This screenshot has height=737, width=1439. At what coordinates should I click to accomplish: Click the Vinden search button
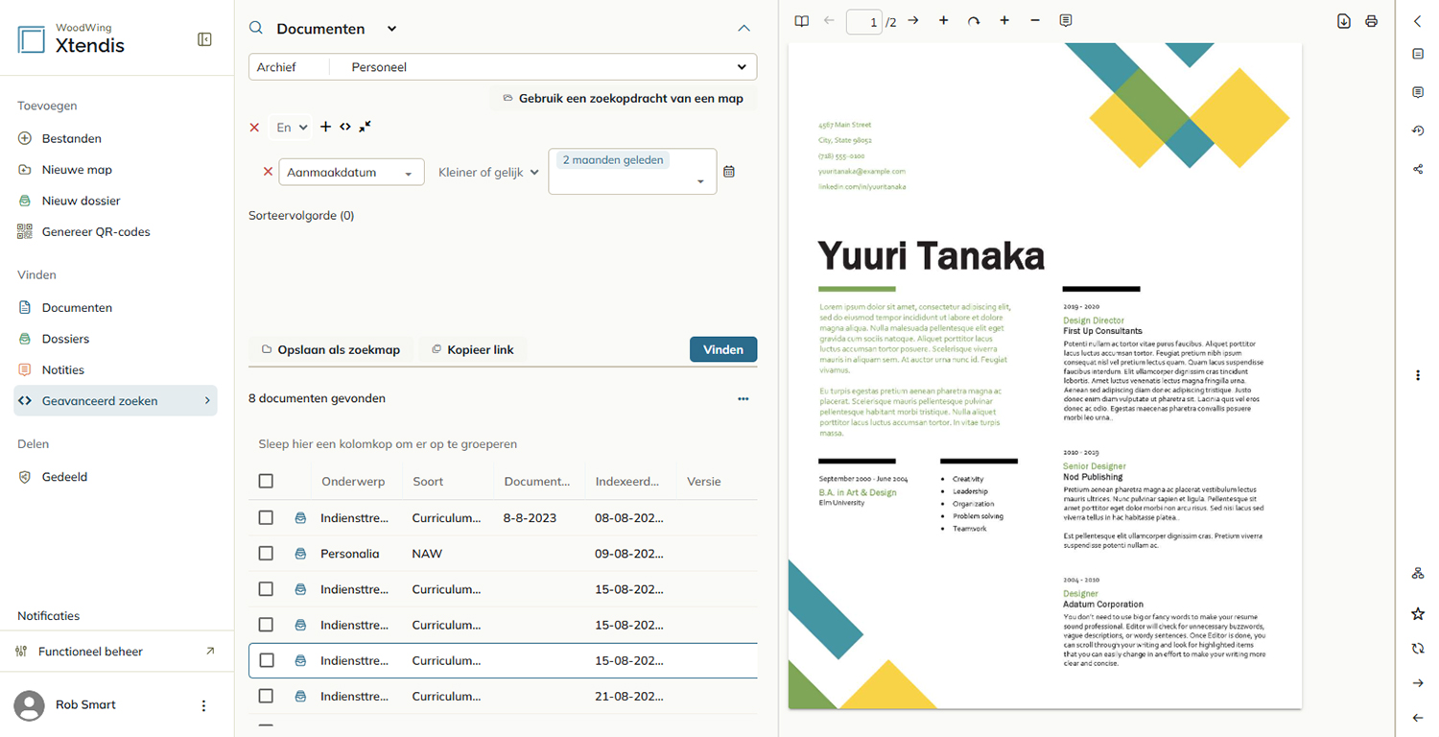(x=723, y=349)
